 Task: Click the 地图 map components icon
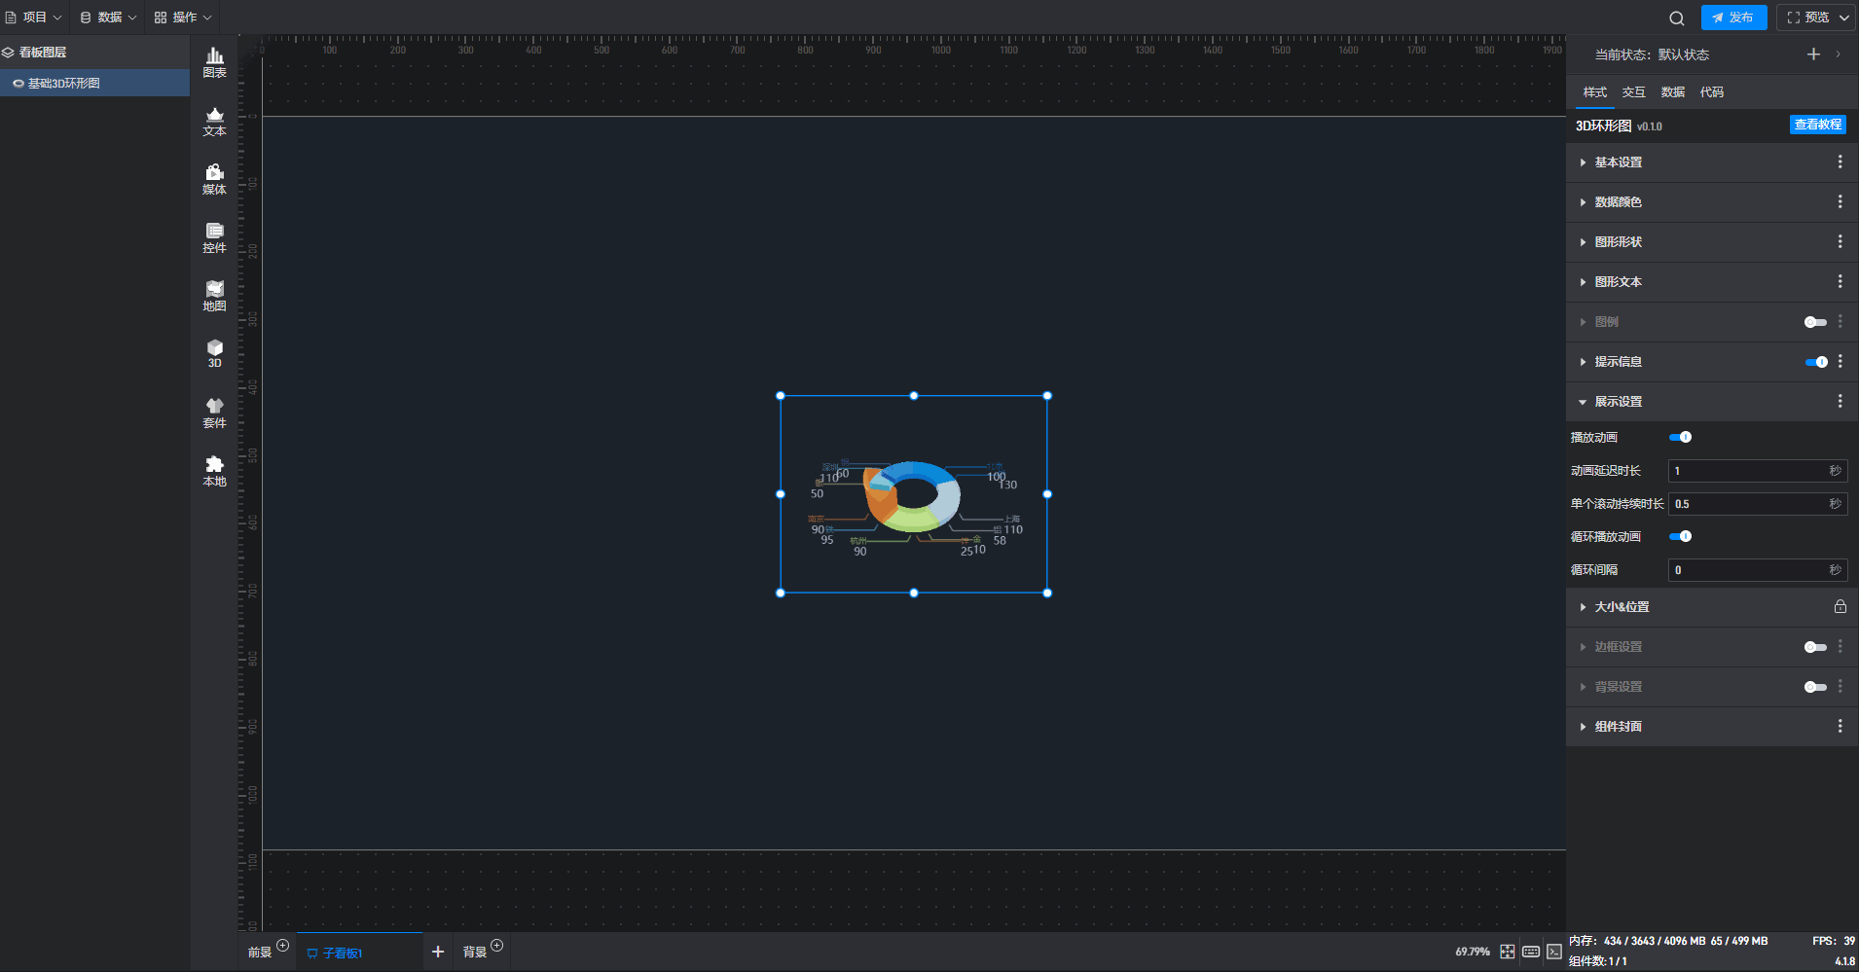(x=214, y=296)
